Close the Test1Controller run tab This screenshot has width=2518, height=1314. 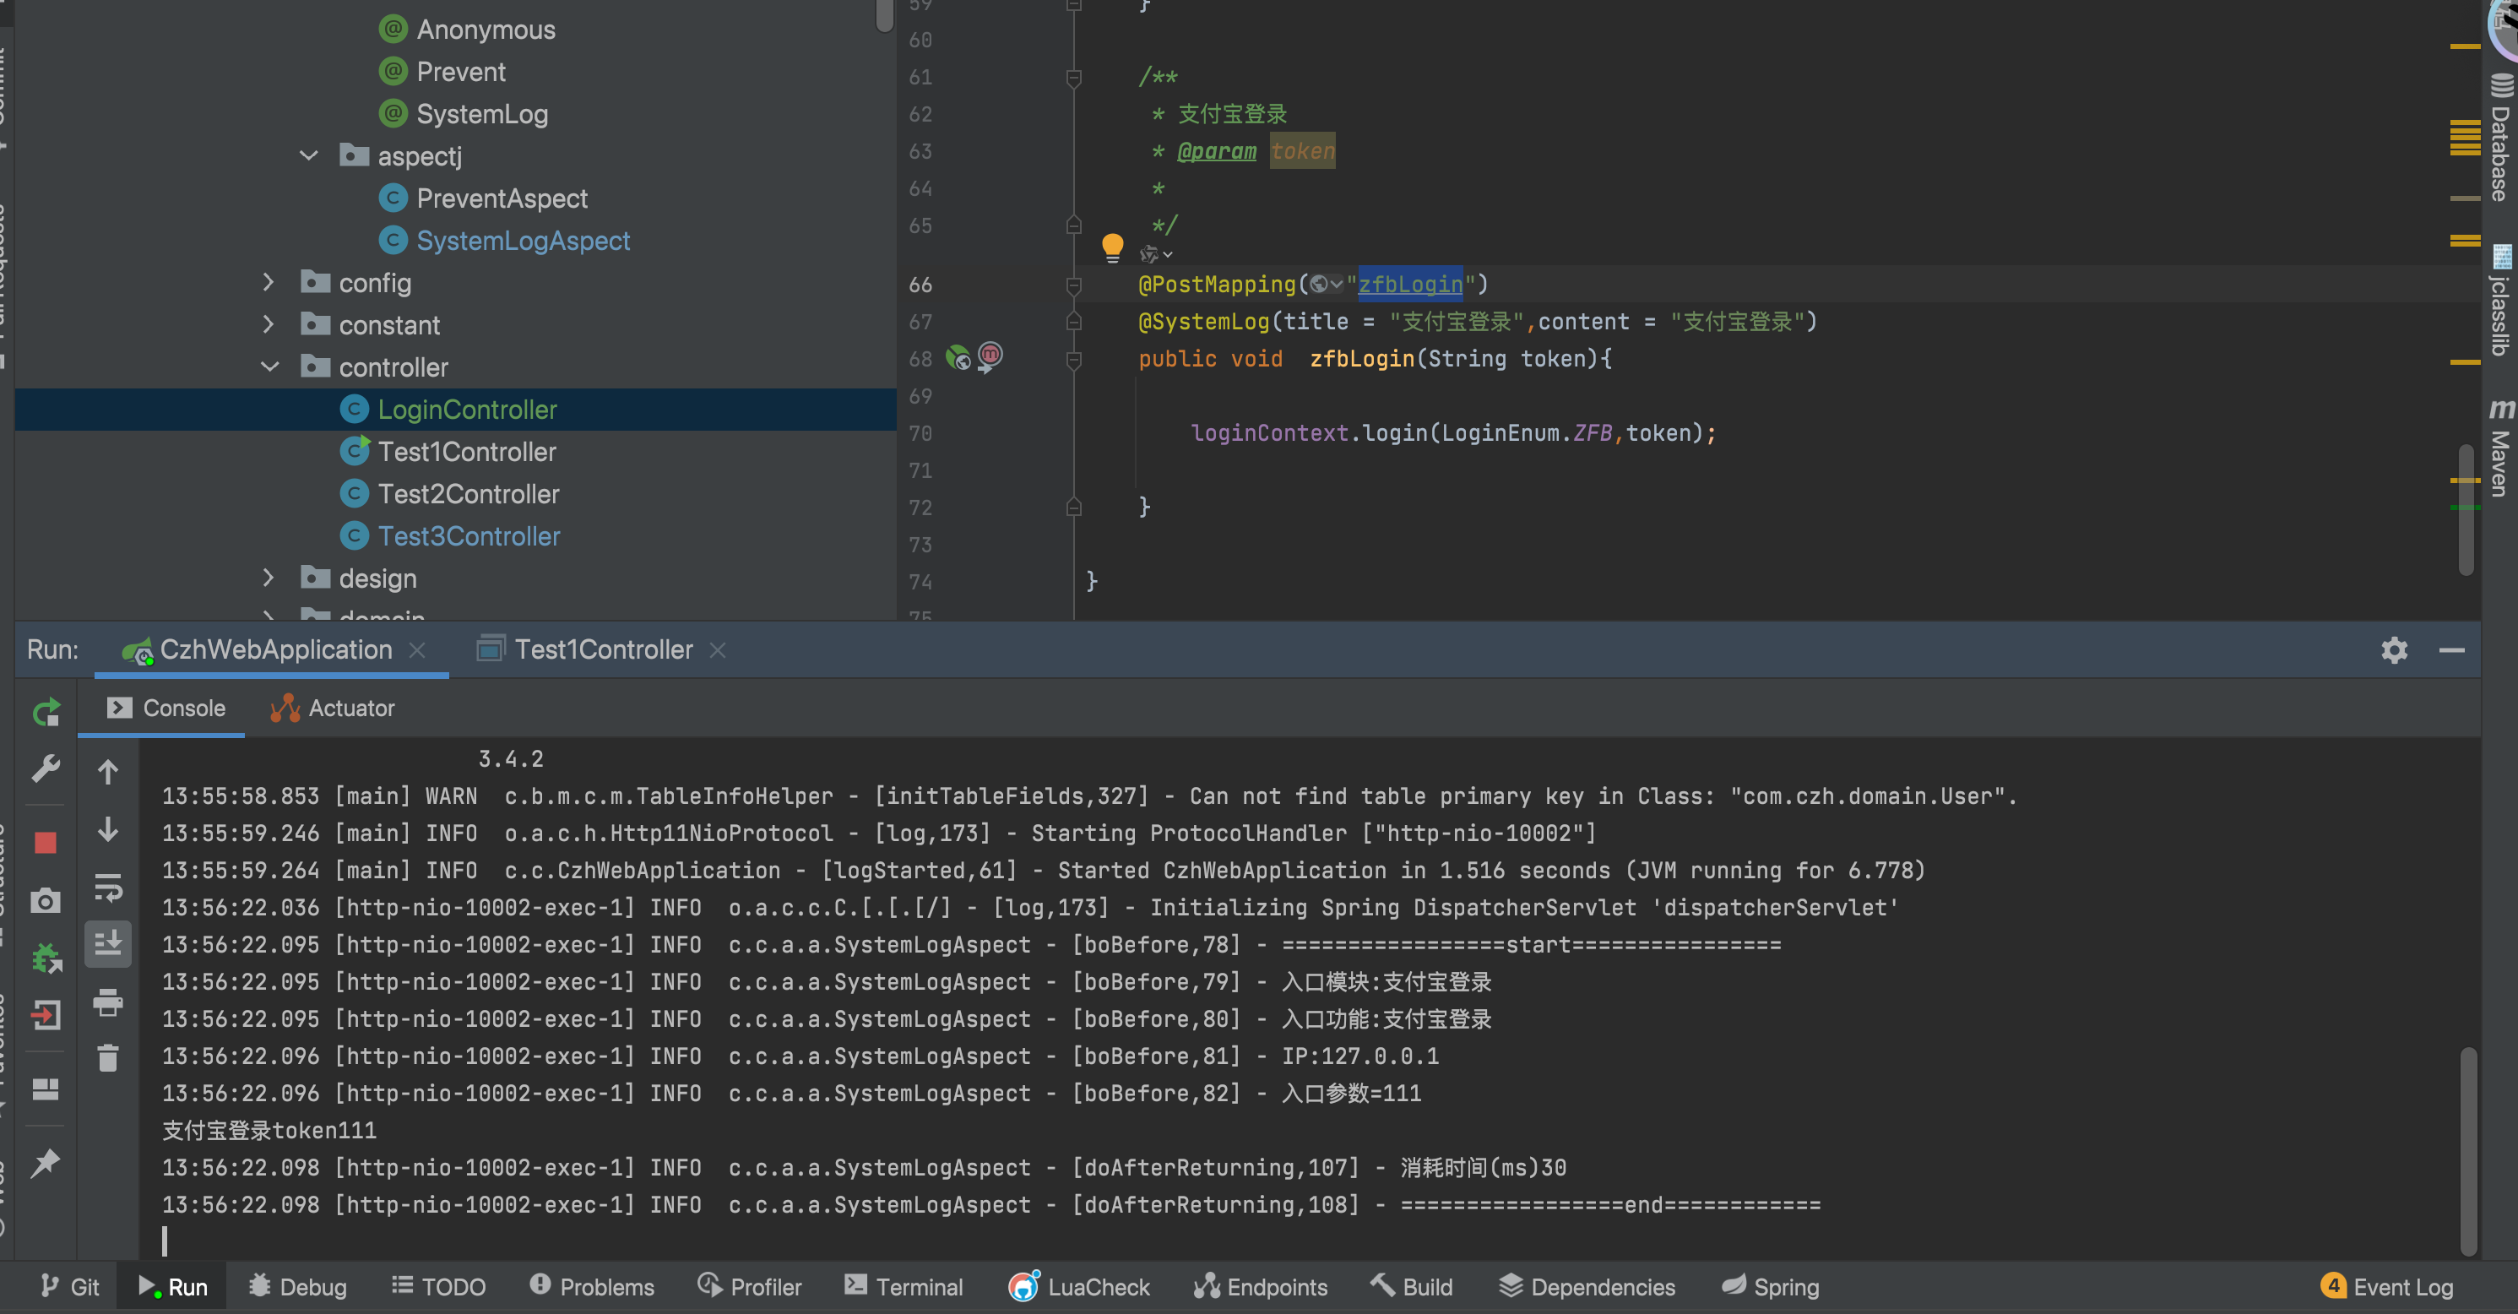coord(718,650)
